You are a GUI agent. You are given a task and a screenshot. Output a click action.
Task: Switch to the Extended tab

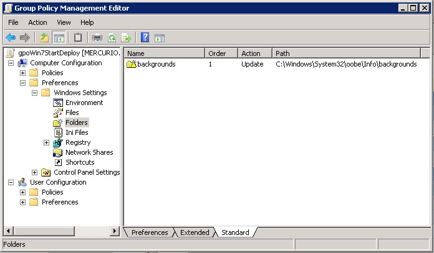click(194, 232)
